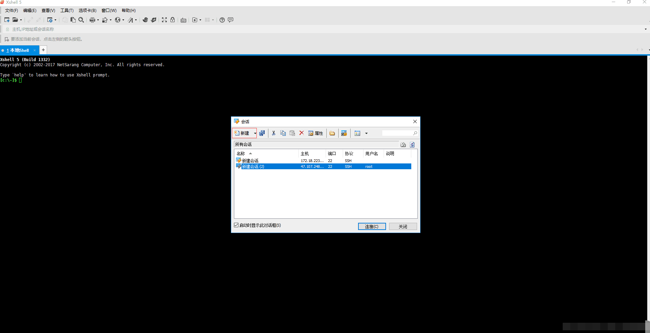The width and height of the screenshot is (650, 333).
Task: Open the 查看(V) menu
Action: [48, 11]
